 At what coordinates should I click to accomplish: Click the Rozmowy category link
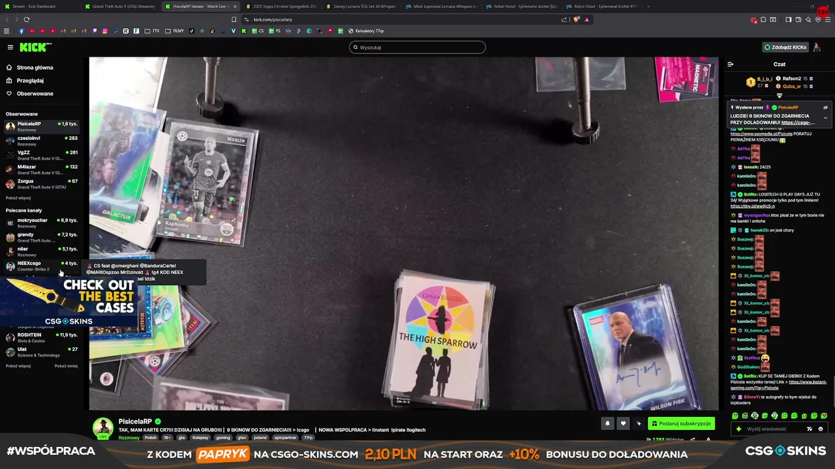click(x=129, y=438)
